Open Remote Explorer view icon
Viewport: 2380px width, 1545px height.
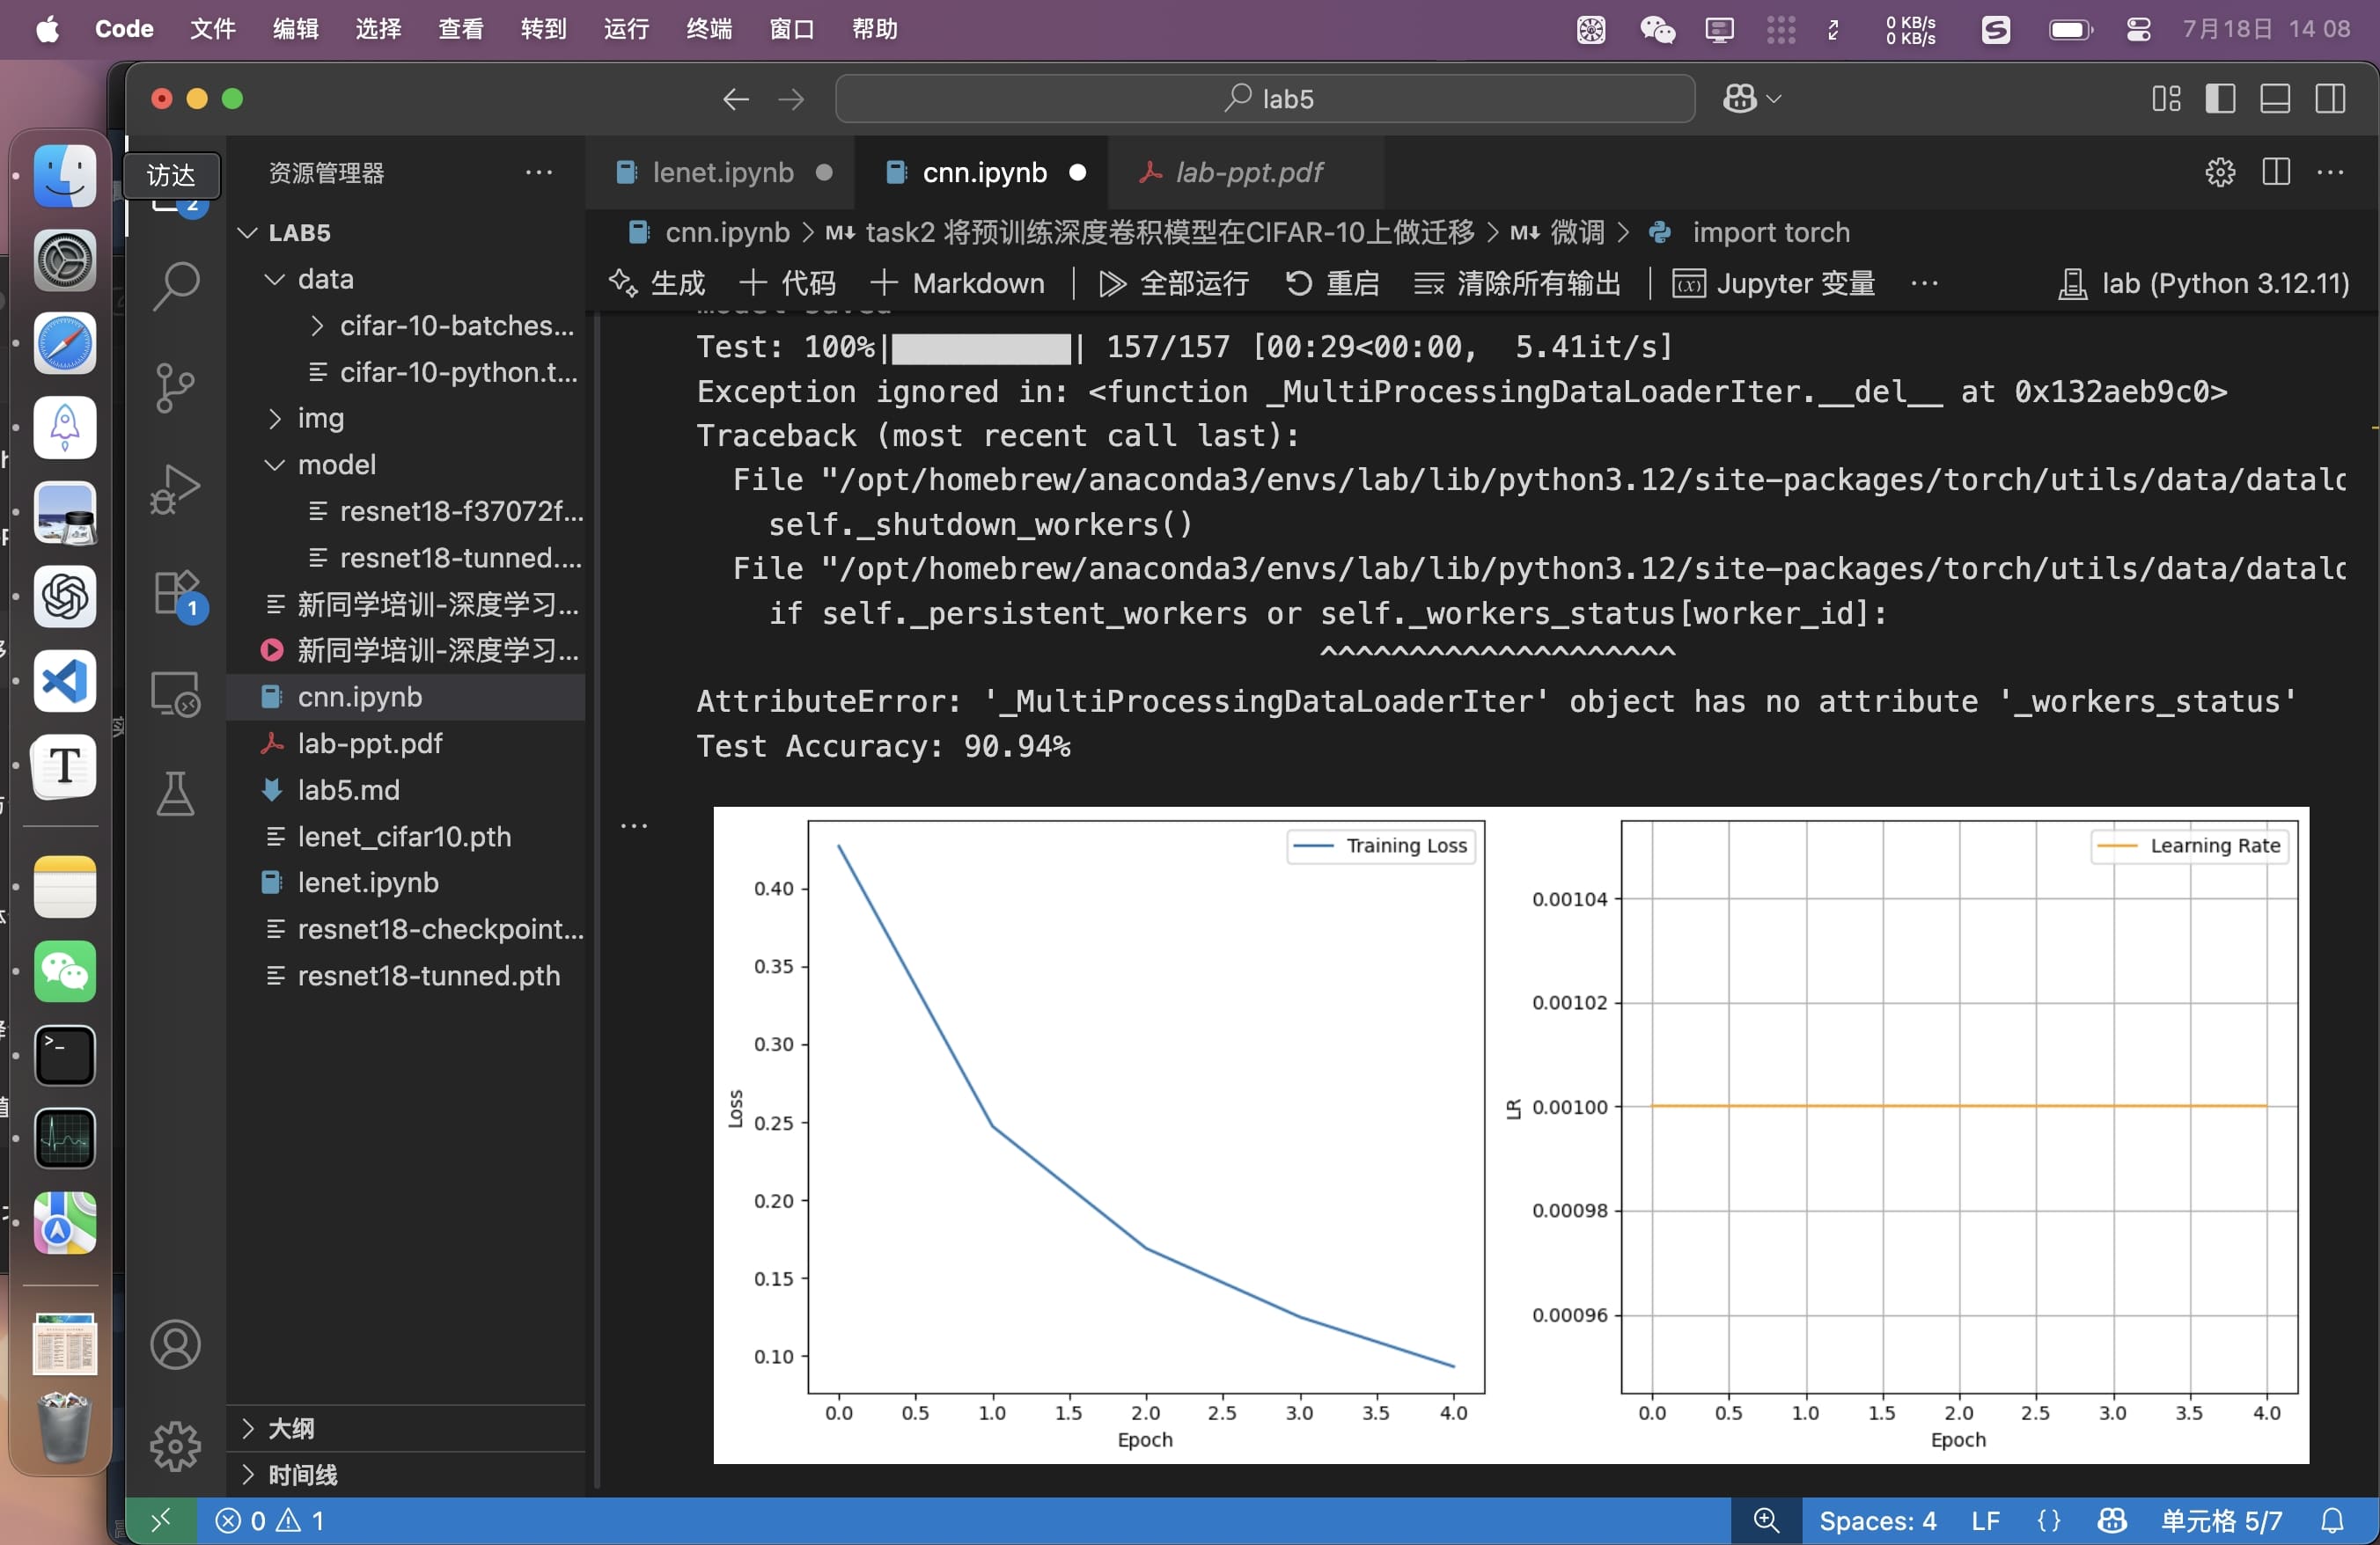coord(176,693)
